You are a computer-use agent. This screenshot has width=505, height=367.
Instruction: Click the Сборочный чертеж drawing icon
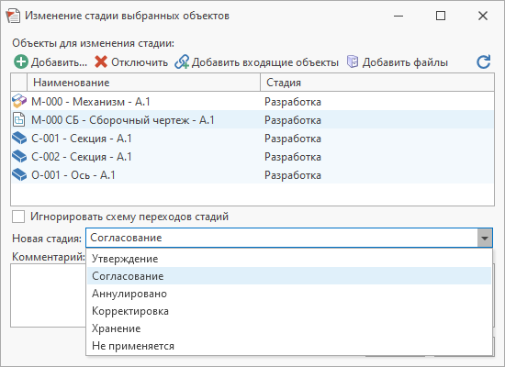[18, 119]
